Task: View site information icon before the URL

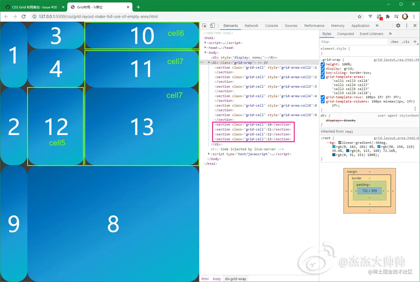Action: (x=34, y=16)
